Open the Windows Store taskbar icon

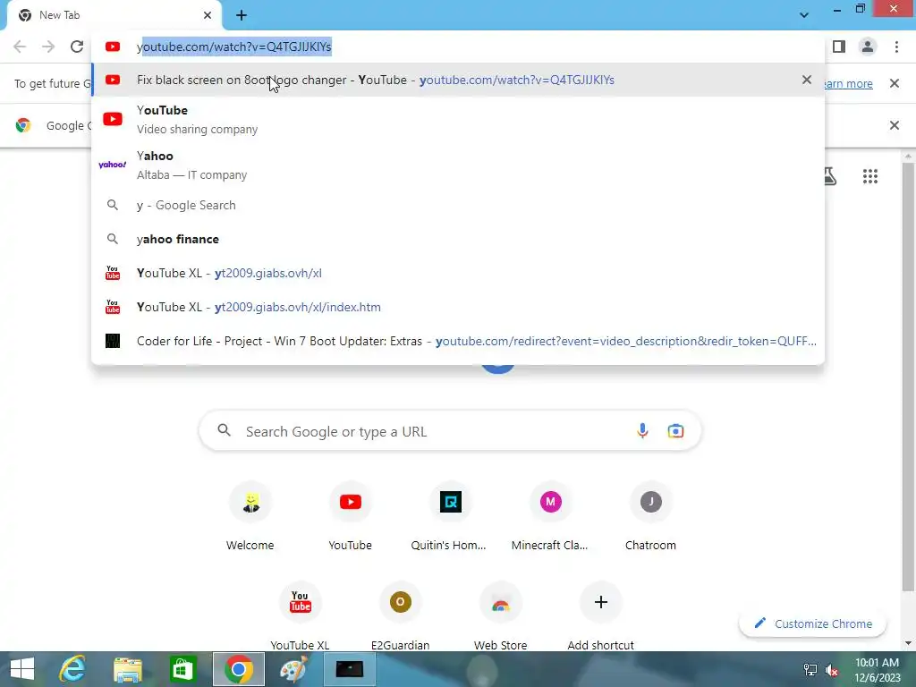click(182, 669)
